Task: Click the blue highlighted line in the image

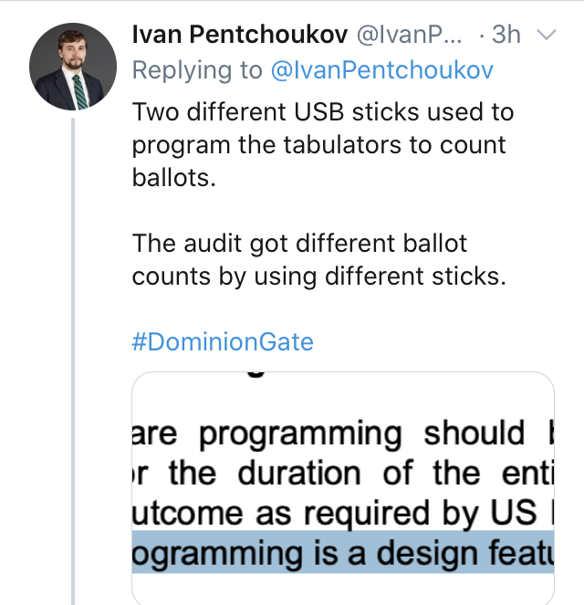Action: click(343, 552)
